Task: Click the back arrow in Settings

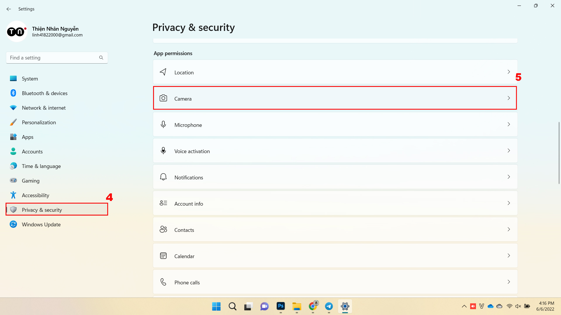Action: tap(9, 9)
